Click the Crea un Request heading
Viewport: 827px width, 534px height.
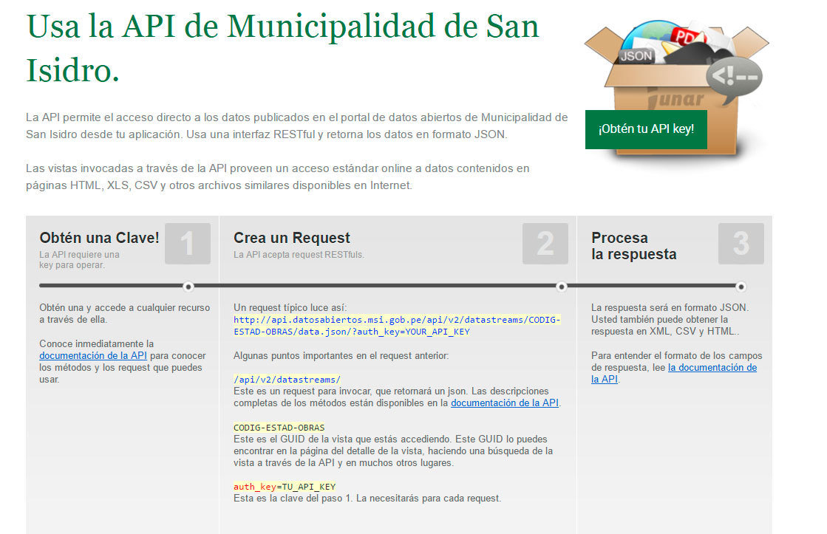coord(292,238)
